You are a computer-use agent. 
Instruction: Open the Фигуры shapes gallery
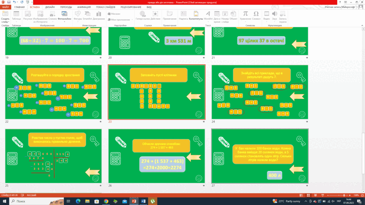coord(78,16)
